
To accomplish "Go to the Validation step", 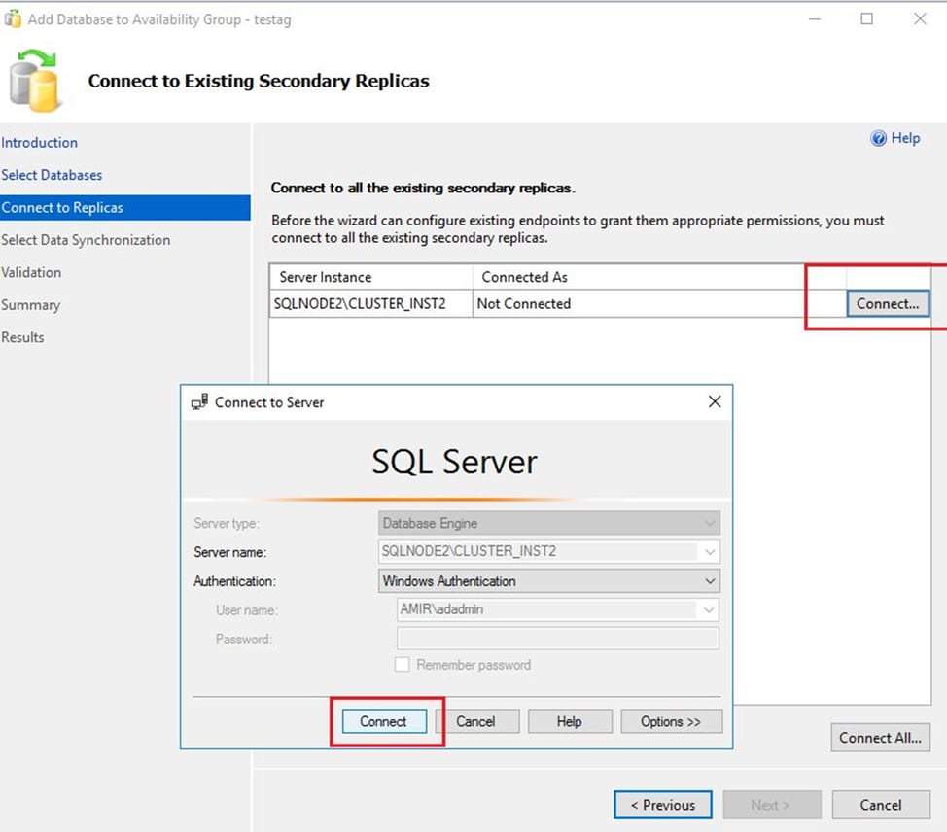I will pos(32,272).
